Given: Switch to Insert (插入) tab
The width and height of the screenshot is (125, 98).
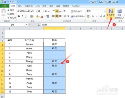Looking at the screenshot, I should point(20,6).
